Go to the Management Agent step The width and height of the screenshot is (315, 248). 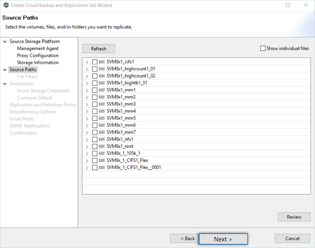point(38,49)
